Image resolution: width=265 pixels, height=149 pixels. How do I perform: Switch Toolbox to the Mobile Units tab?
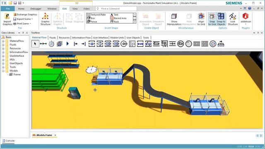tap(117, 38)
